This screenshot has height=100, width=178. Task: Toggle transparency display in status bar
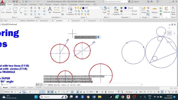coord(52,92)
